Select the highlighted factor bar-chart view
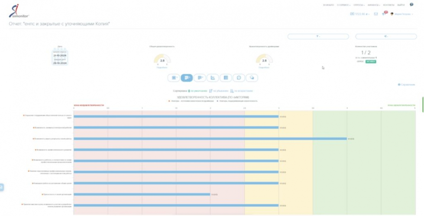The width and height of the screenshot is (424, 216). click(x=187, y=78)
